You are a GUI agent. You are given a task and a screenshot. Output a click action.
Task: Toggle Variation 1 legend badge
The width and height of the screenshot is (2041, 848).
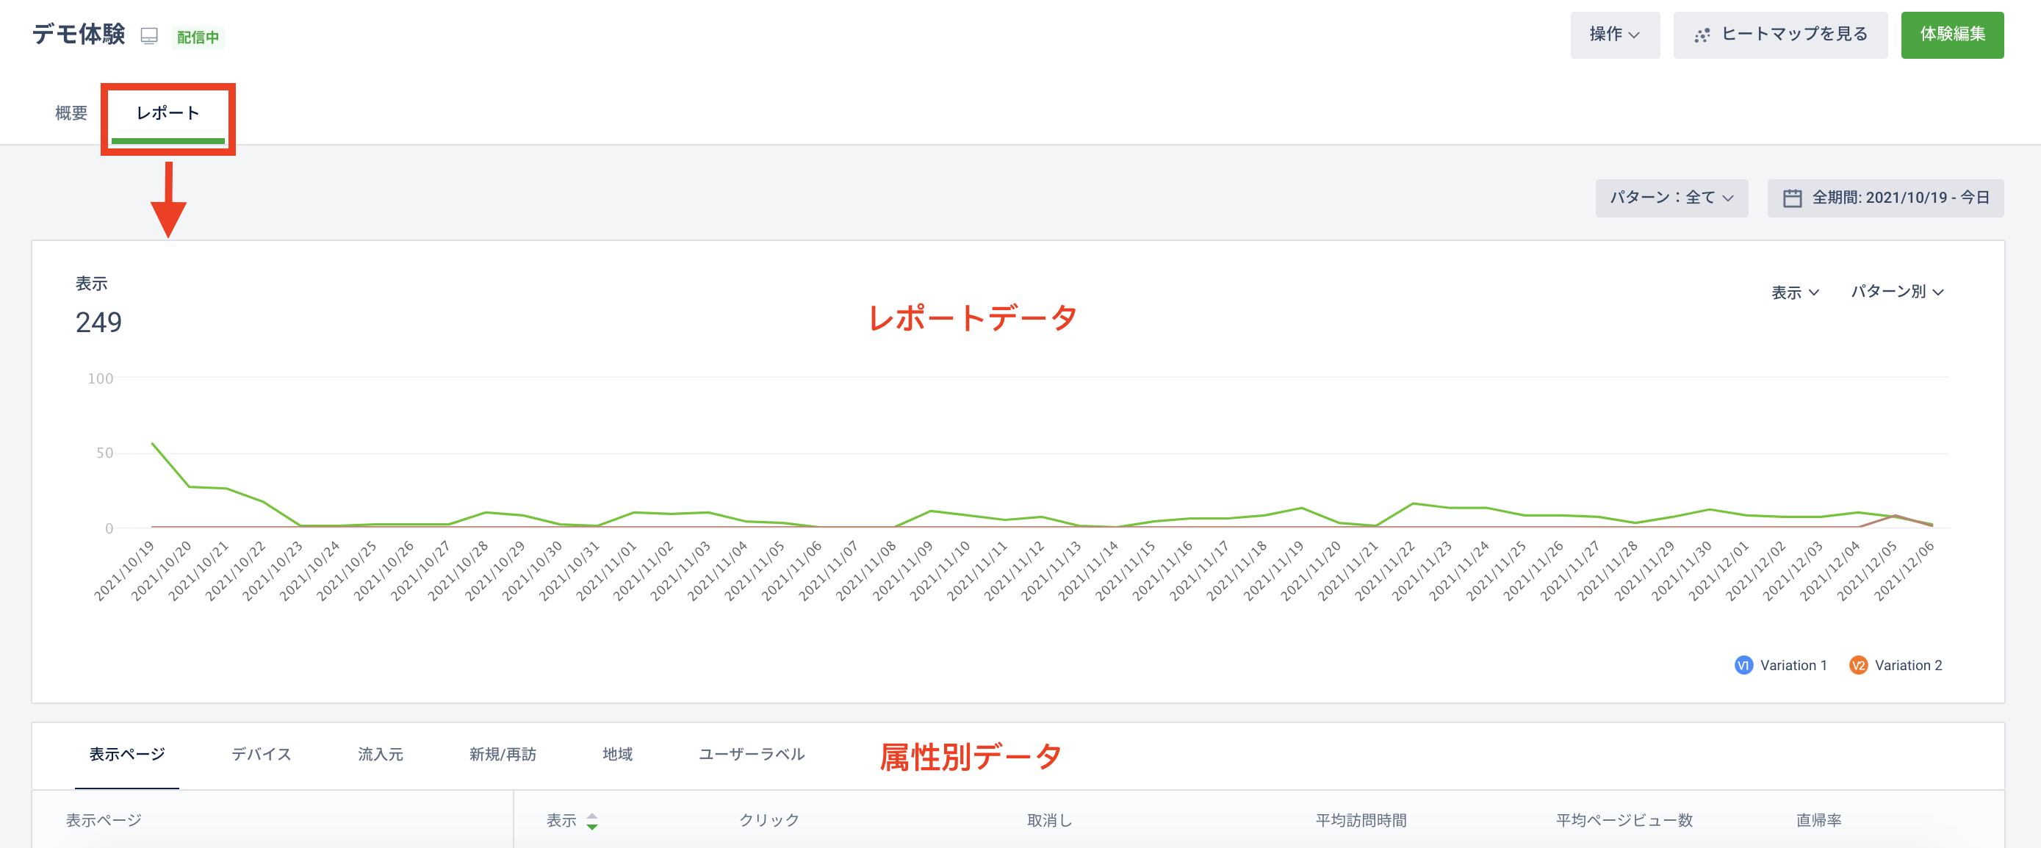[x=1743, y=665]
